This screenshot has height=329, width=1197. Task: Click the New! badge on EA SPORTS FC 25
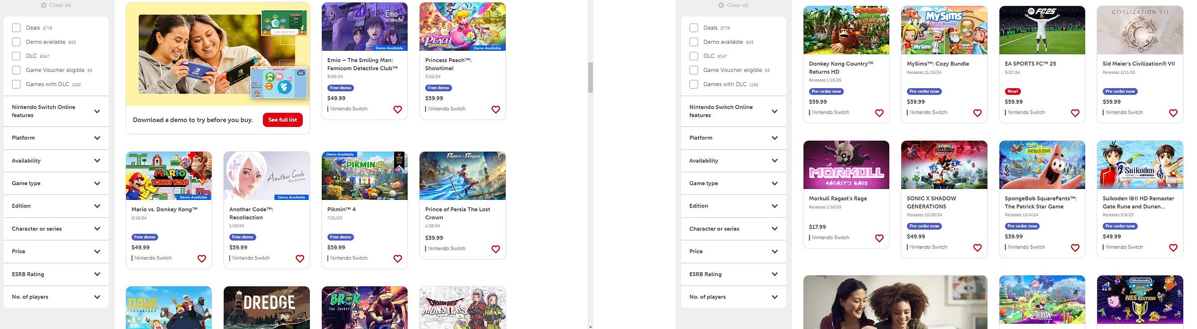(1012, 91)
